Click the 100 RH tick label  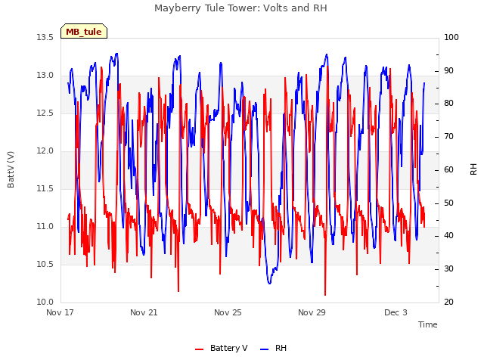tap(451, 38)
